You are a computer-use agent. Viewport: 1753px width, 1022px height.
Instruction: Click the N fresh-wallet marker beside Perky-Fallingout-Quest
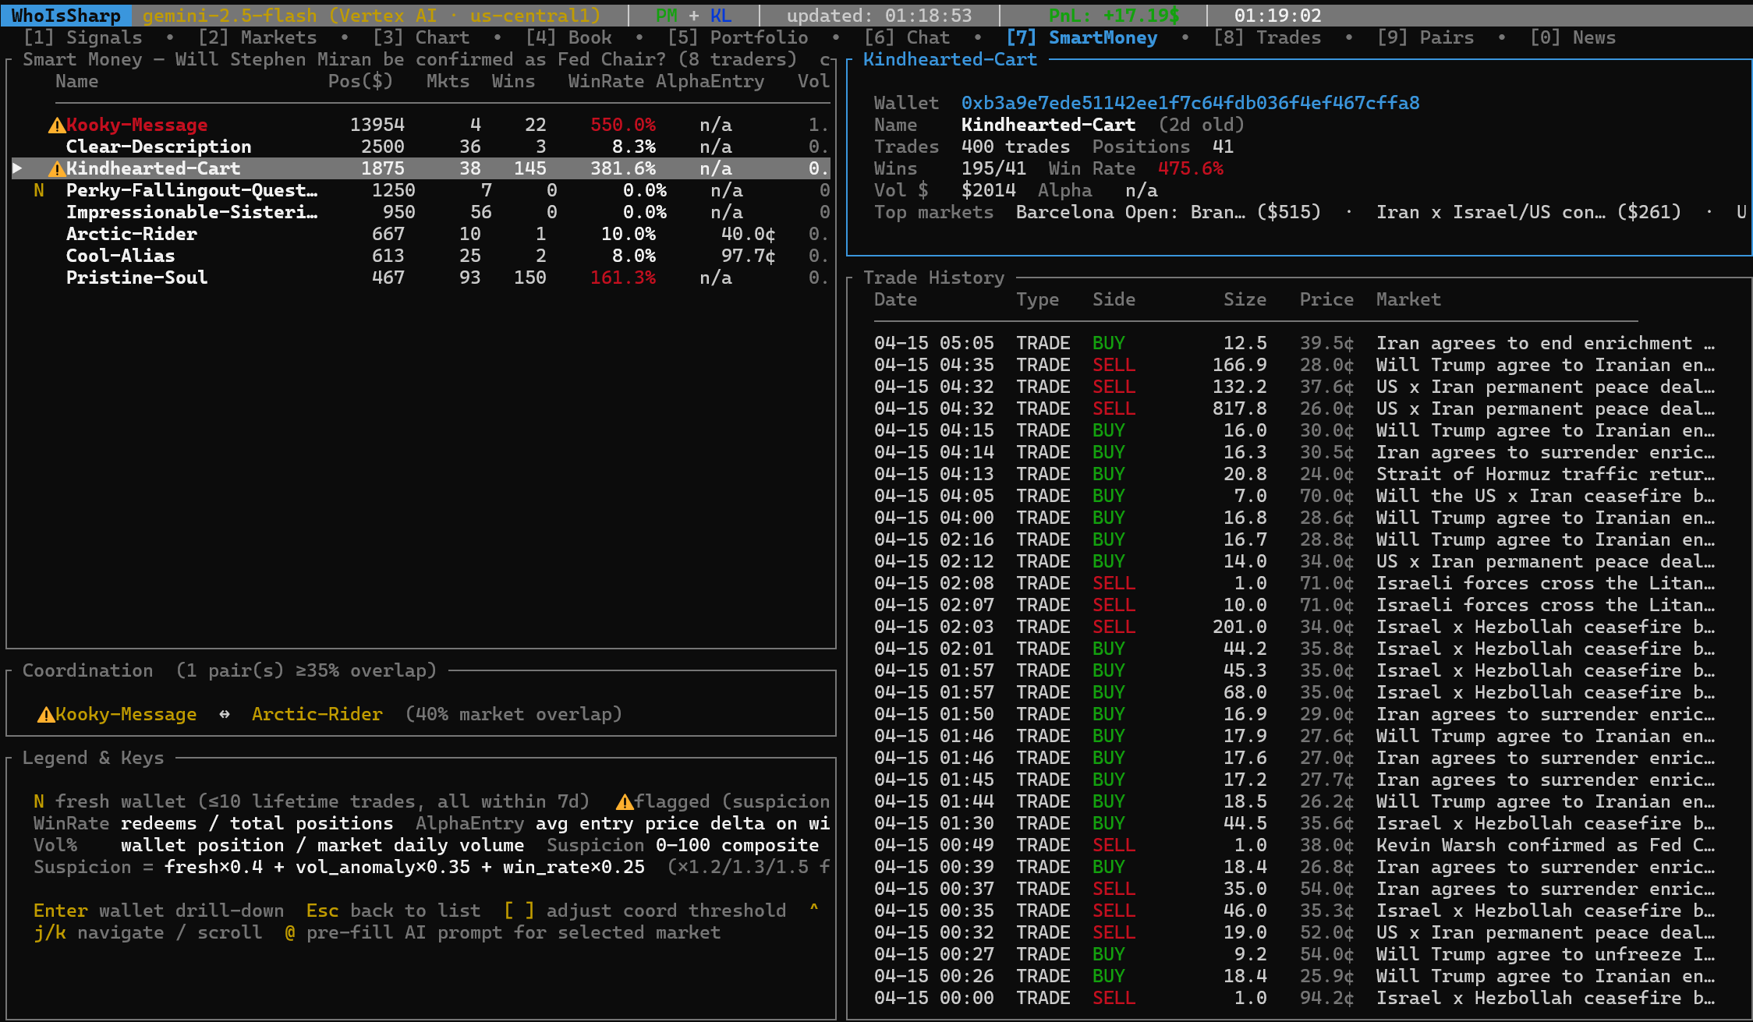tap(39, 191)
